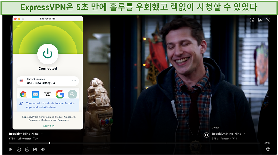Image resolution: width=278 pixels, height=155 pixels.
Task: Click the remaining time -17:15 indicator
Action: pyautogui.click(x=267, y=143)
